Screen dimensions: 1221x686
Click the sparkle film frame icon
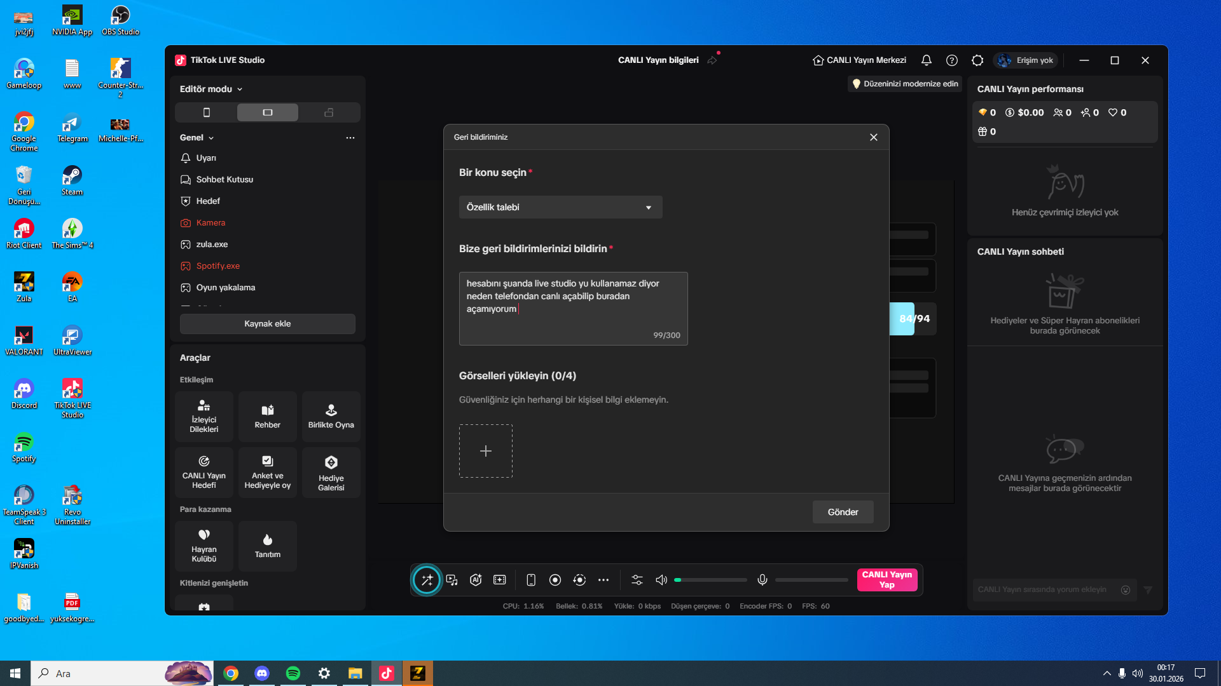500,580
